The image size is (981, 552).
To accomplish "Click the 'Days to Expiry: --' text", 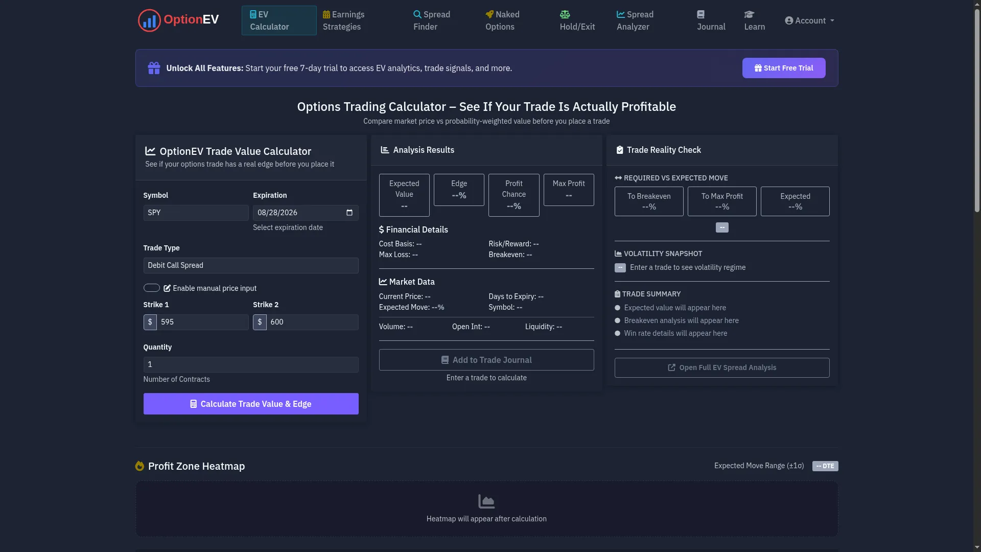I will click(x=516, y=296).
